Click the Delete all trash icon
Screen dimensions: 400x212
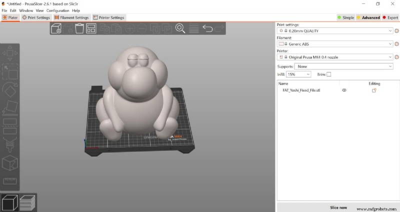79,28
